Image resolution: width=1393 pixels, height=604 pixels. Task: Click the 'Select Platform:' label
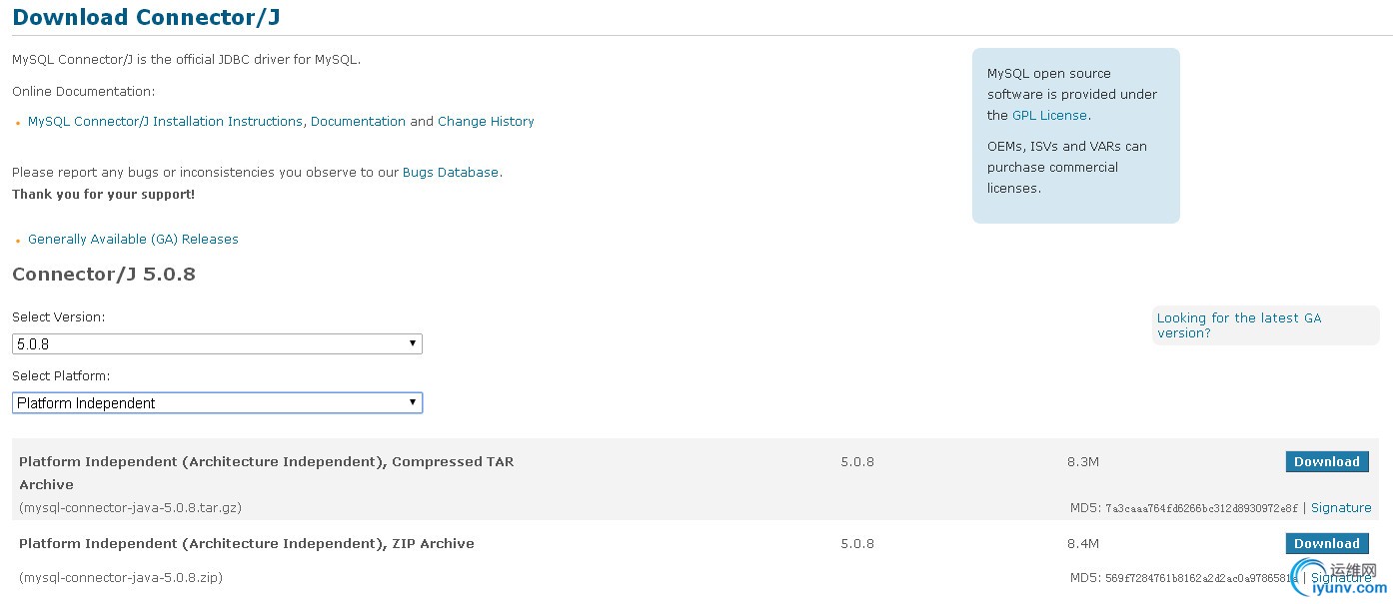click(61, 375)
